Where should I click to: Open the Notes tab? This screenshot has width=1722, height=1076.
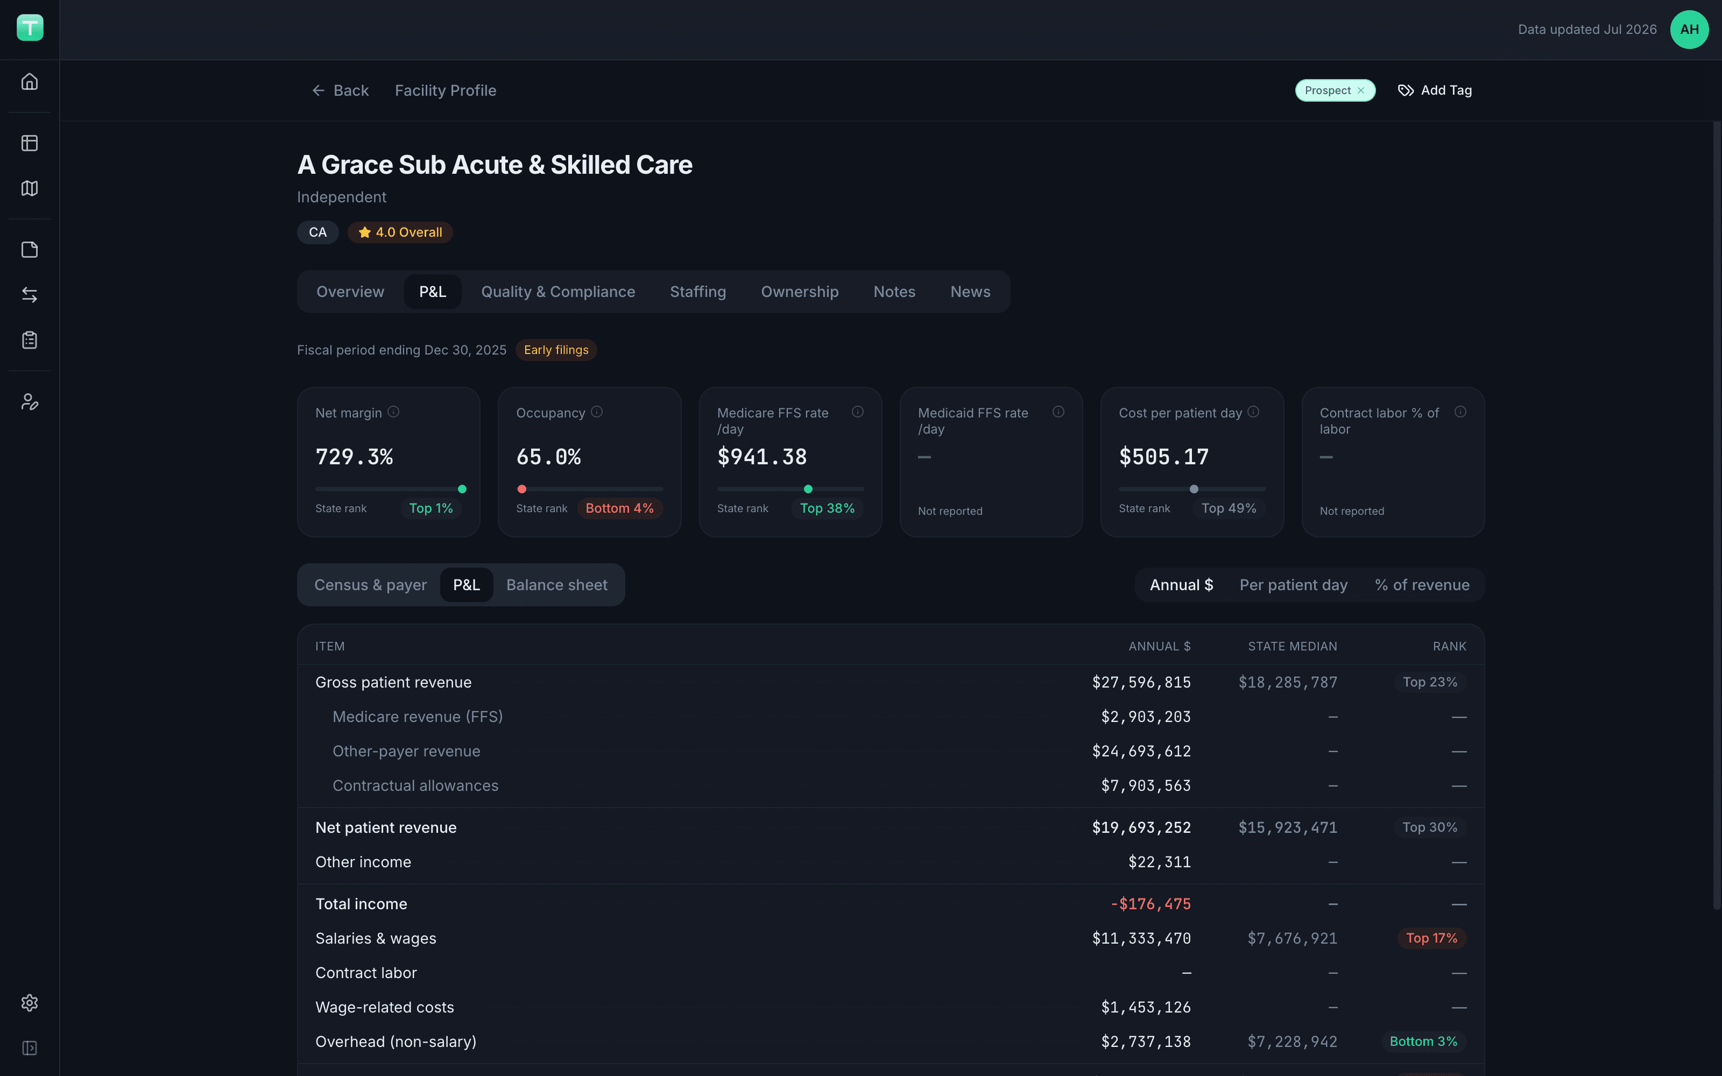click(894, 292)
